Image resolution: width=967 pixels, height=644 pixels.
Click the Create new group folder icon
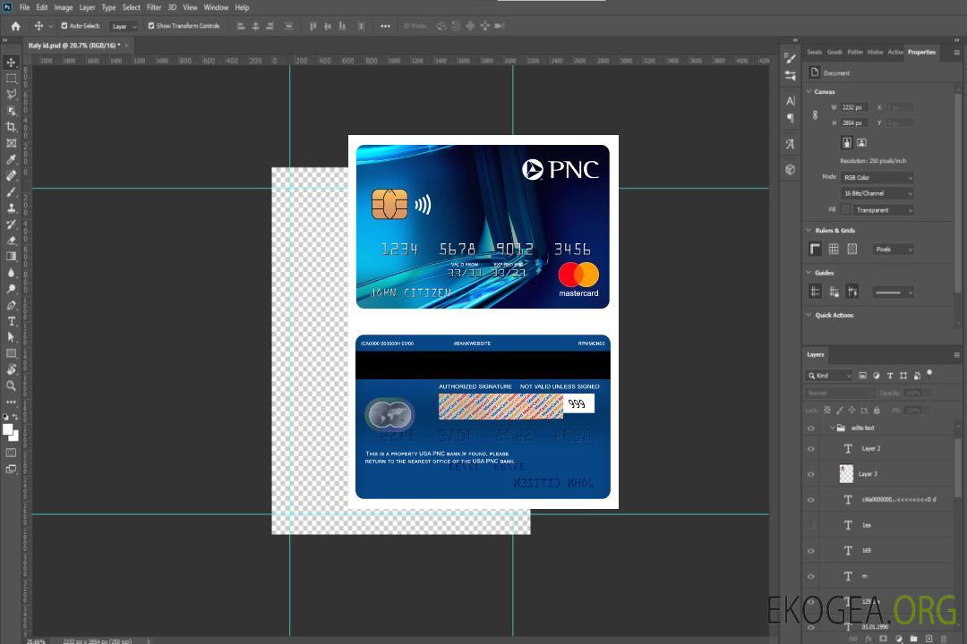coord(913,639)
